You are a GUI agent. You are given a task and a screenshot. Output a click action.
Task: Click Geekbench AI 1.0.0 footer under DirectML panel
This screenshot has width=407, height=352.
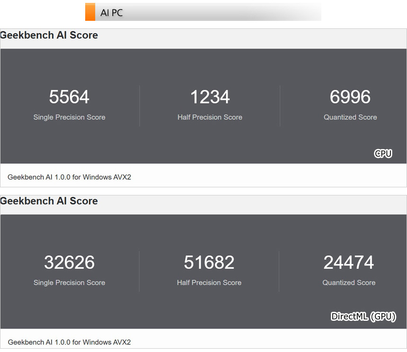coord(69,342)
